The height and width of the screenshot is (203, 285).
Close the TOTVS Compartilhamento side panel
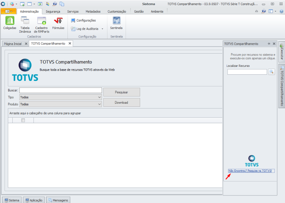point(274,44)
